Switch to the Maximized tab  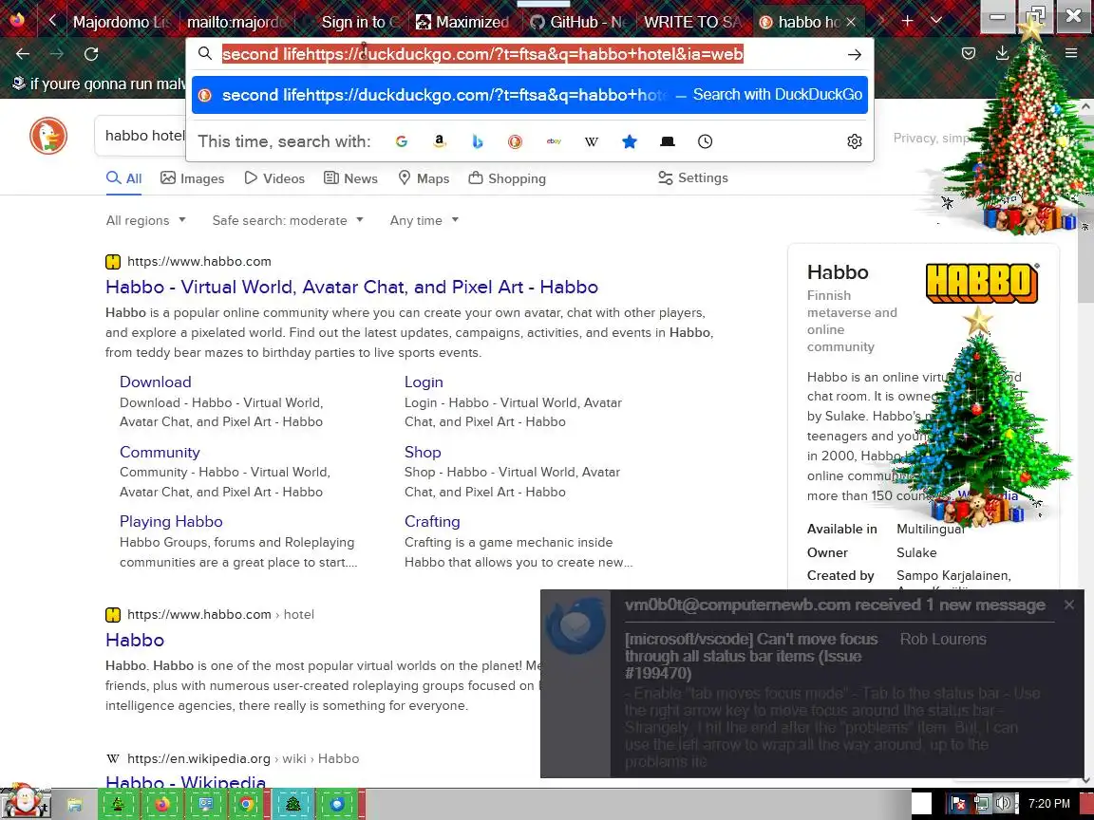click(463, 23)
